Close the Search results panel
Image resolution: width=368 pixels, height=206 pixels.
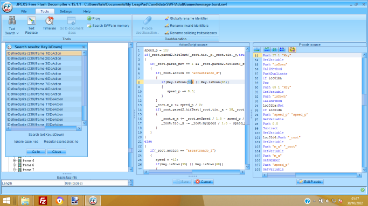(x=84, y=47)
